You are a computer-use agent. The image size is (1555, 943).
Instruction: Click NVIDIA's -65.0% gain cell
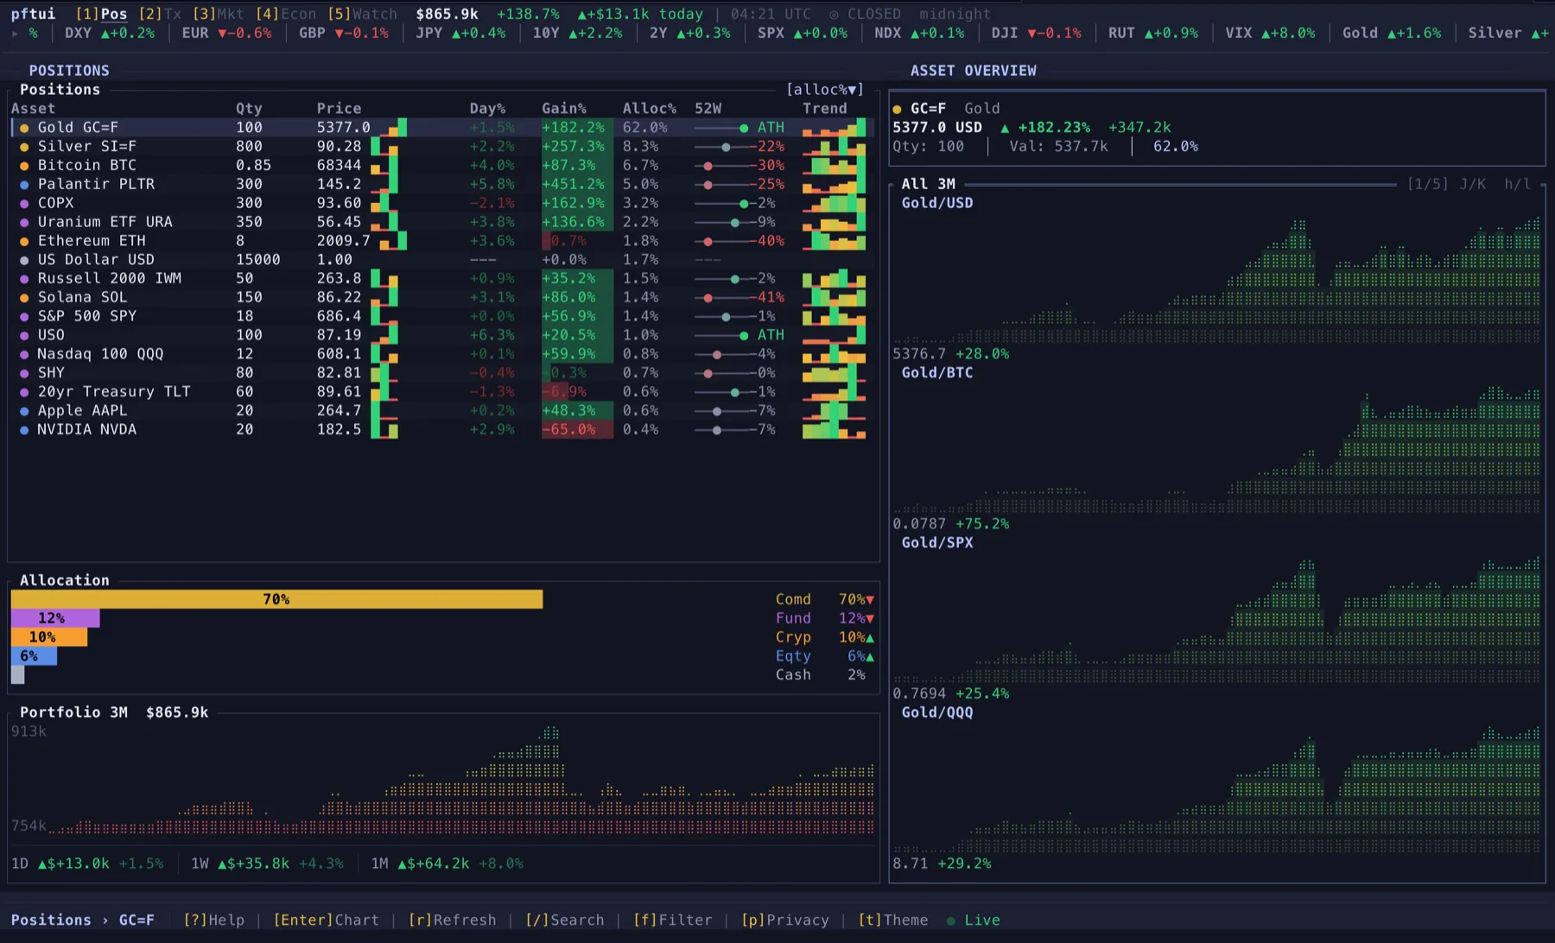pos(577,430)
